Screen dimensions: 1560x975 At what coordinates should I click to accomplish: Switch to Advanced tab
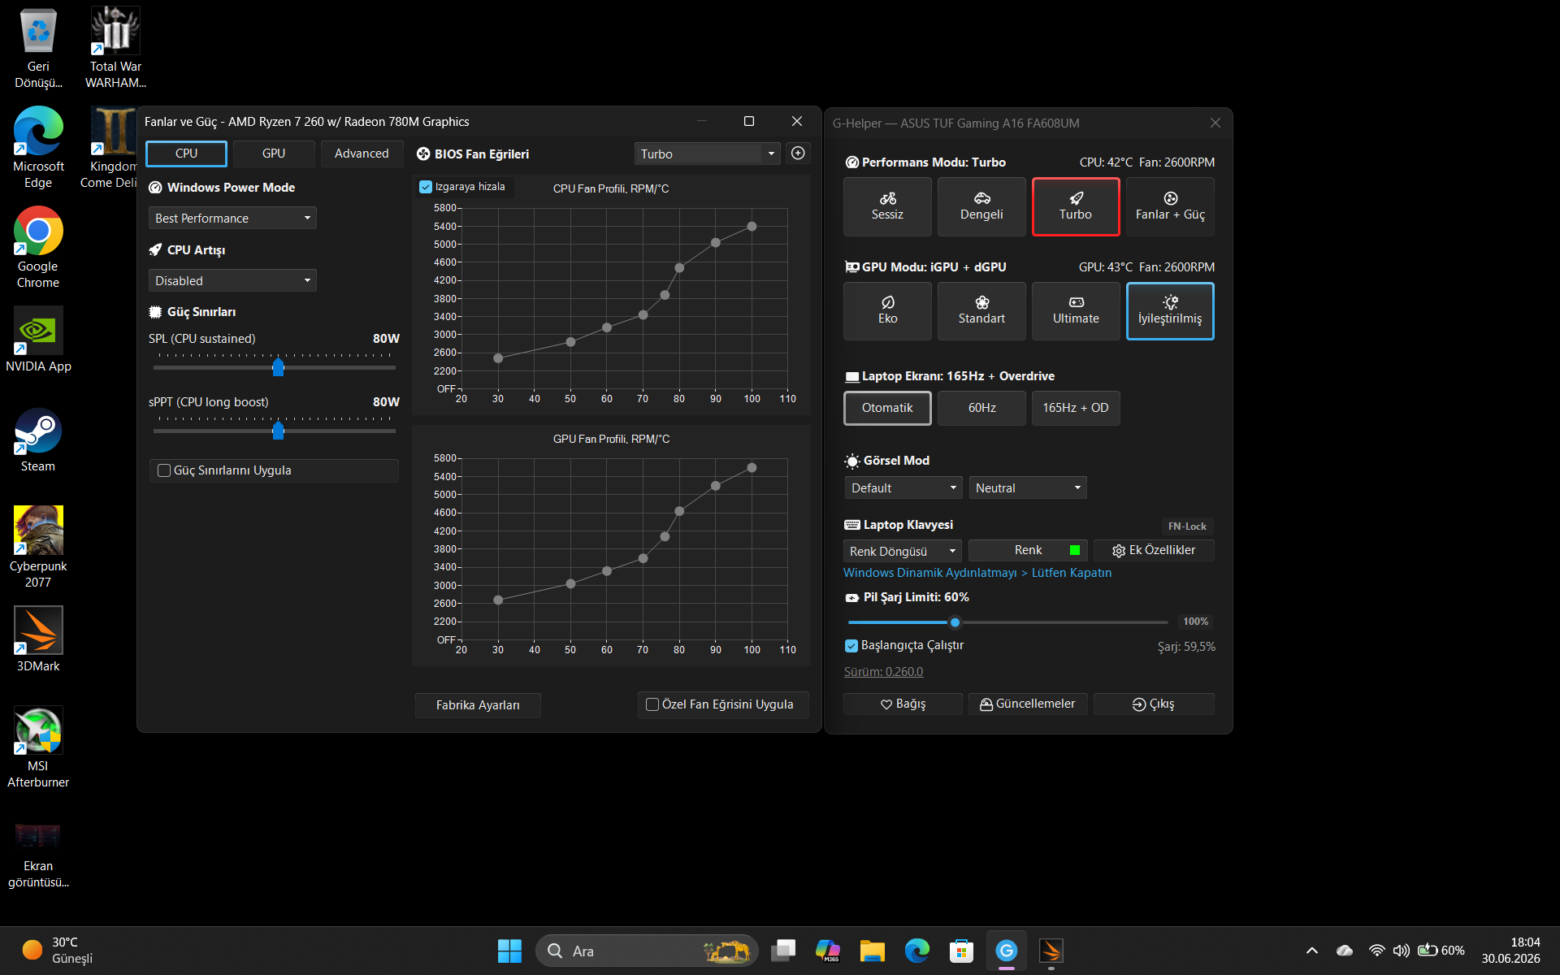click(x=362, y=154)
